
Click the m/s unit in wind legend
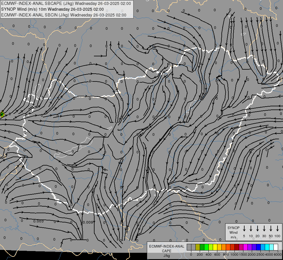tap(233, 237)
